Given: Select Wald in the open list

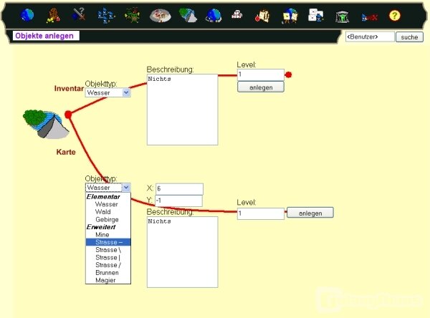Looking at the screenshot, I should [x=108, y=211].
